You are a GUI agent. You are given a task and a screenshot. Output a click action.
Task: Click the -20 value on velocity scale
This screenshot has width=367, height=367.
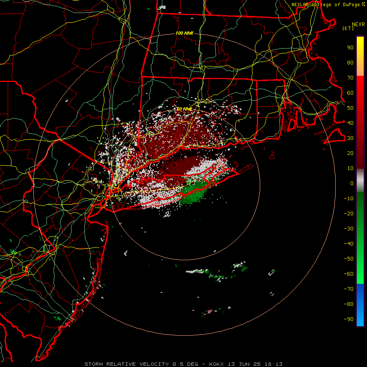point(349,214)
